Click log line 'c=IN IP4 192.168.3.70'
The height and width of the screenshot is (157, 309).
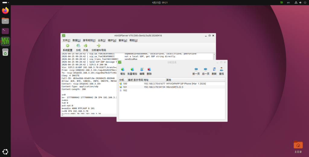tap(75, 111)
